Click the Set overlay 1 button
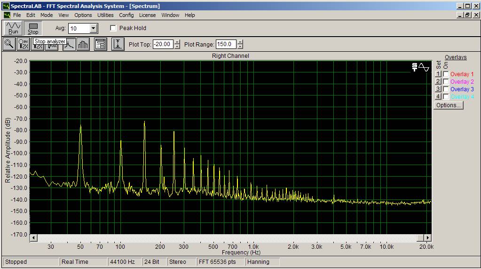 pos(438,74)
